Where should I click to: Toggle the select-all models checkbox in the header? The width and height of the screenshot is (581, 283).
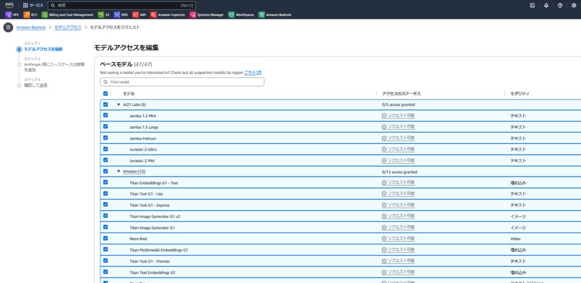pos(106,93)
